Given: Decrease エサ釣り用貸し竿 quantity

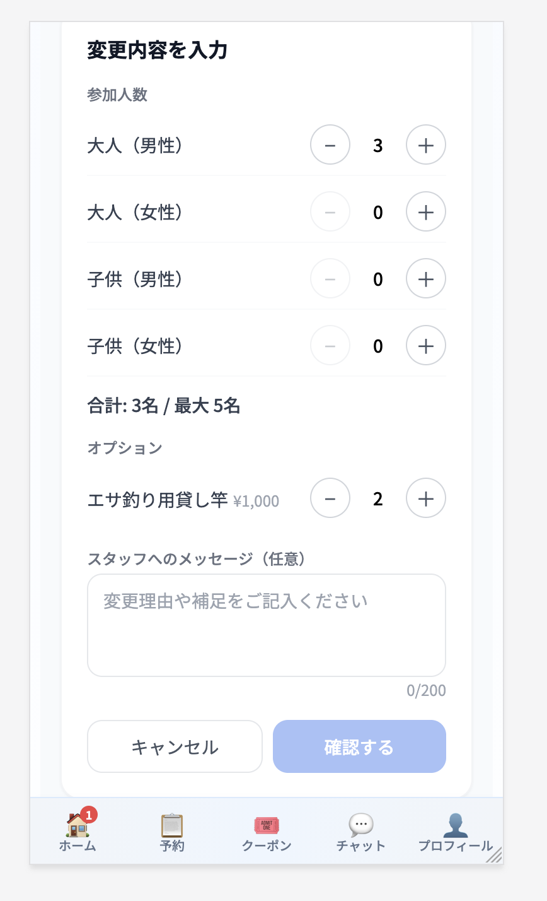Looking at the screenshot, I should (330, 498).
